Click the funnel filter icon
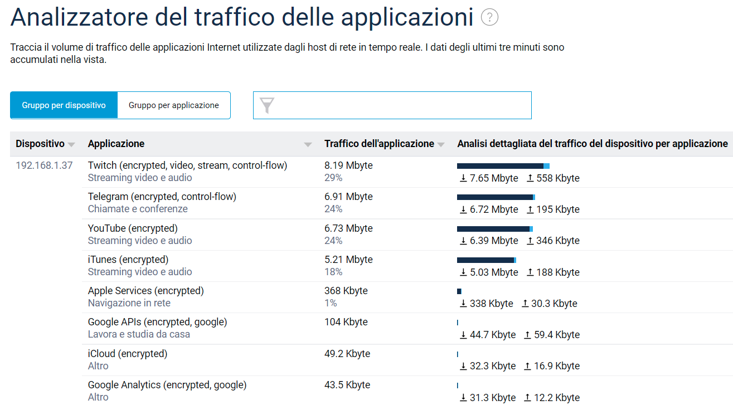Screen dimensions: 733x405 (268, 105)
